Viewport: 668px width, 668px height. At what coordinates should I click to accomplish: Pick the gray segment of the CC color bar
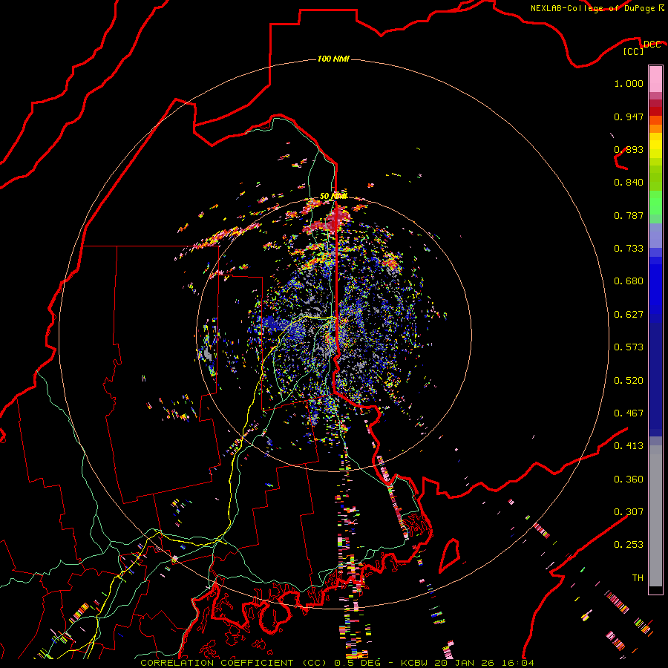(x=655, y=516)
